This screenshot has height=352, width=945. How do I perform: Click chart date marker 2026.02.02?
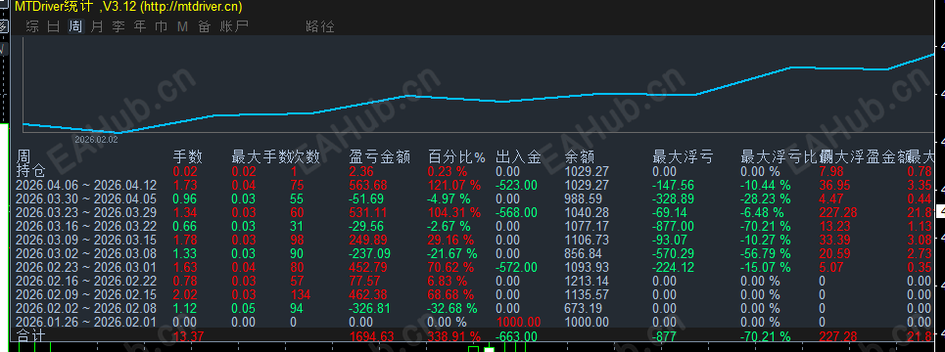(96, 139)
